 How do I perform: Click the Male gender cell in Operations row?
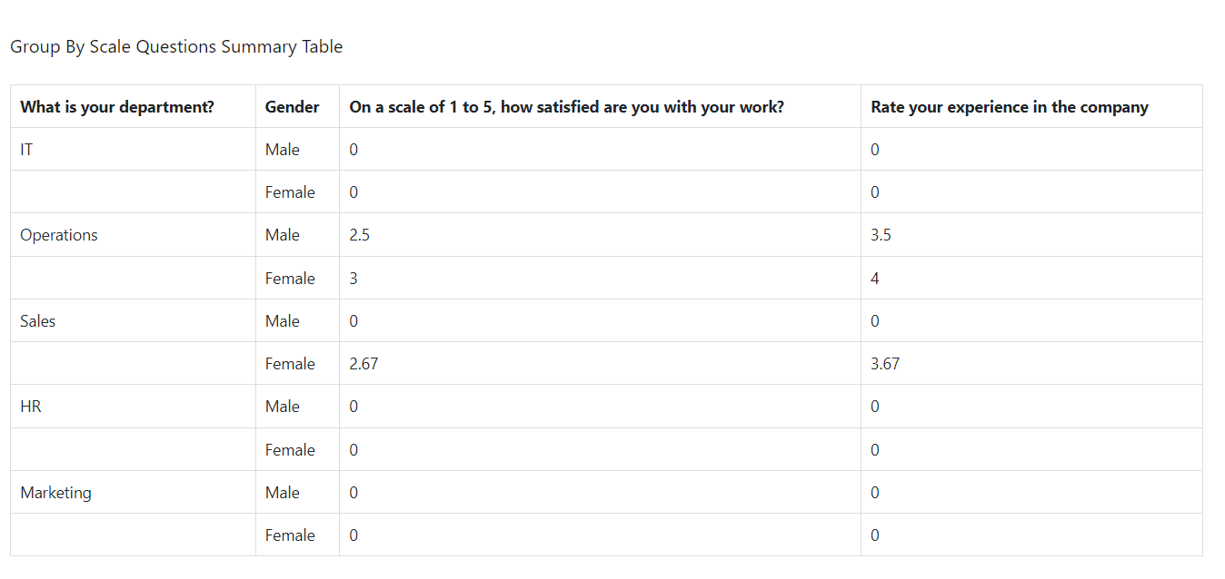283,235
